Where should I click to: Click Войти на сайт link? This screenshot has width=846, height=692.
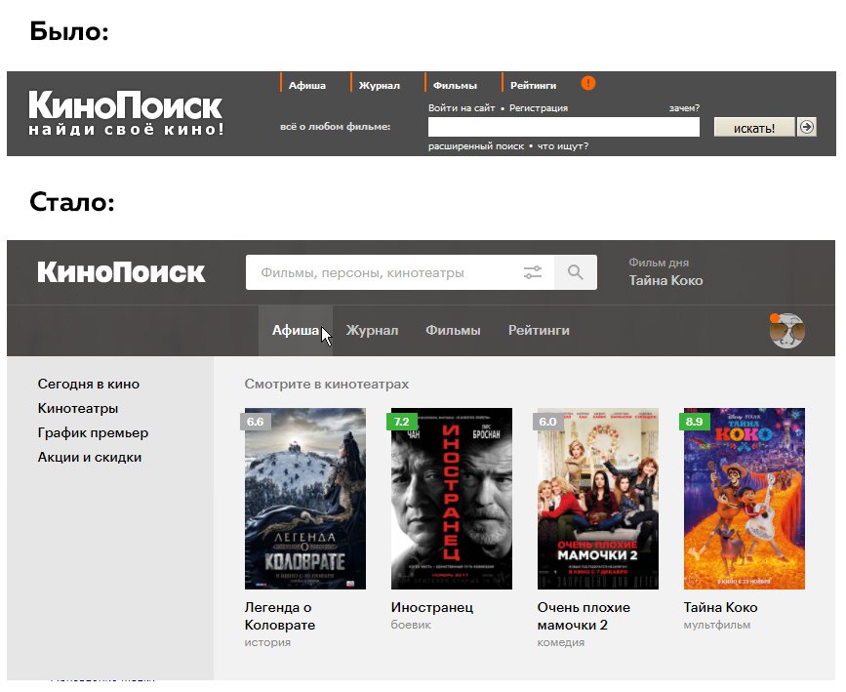462,108
